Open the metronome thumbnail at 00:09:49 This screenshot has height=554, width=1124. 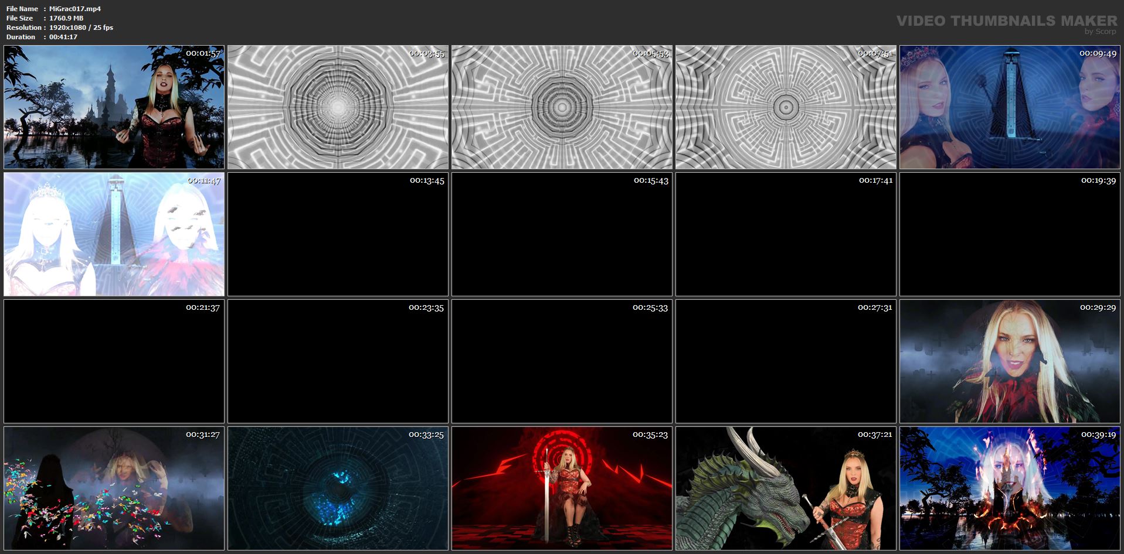click(1010, 107)
